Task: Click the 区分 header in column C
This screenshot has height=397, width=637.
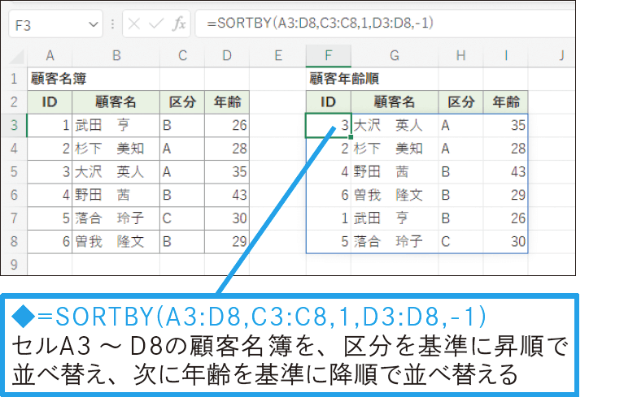Action: point(182,102)
